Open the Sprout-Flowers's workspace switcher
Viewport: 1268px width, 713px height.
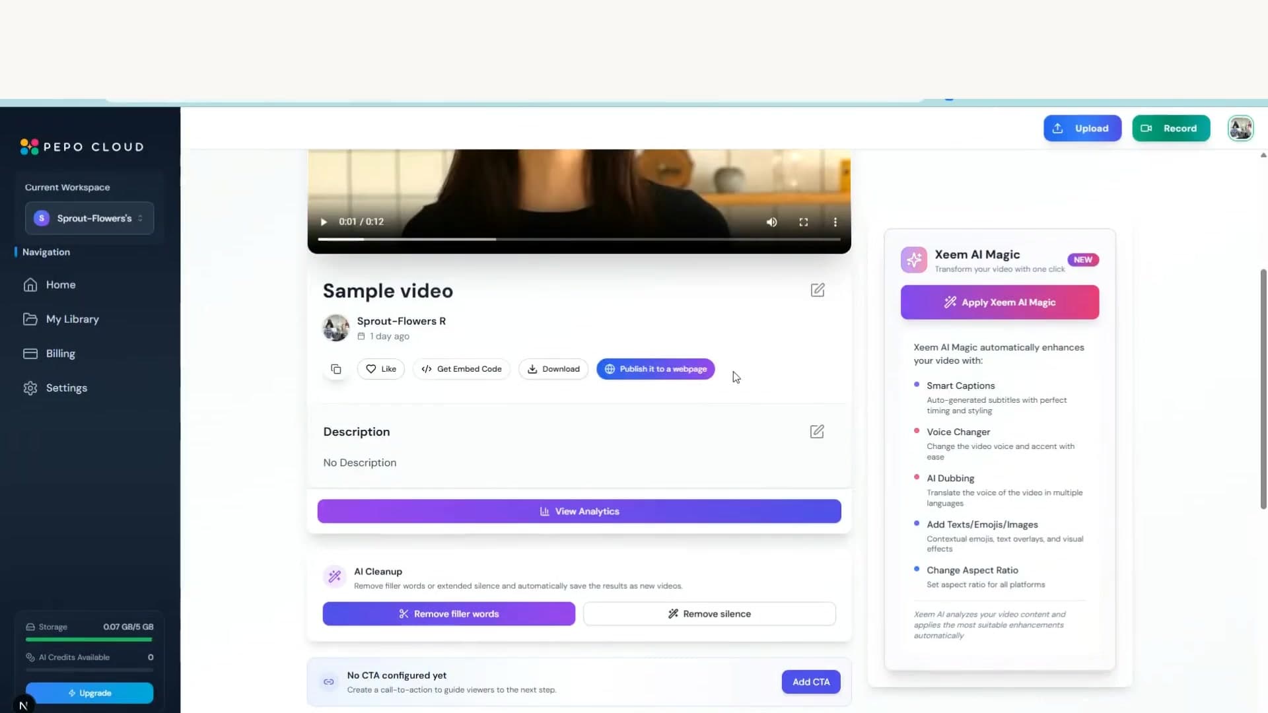click(89, 218)
